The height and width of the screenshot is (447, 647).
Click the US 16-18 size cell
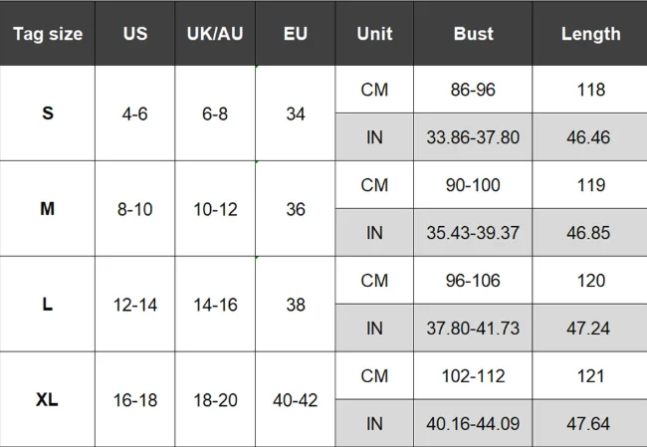point(135,400)
